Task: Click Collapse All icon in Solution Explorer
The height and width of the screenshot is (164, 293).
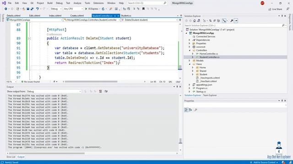Action: [214, 20]
